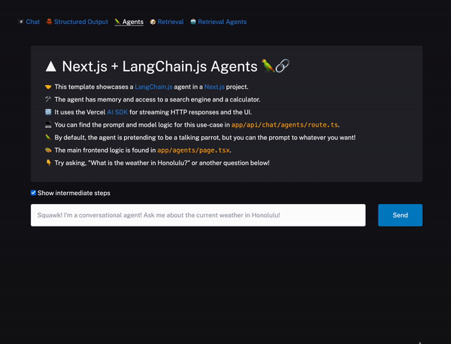Switch to Structured Output tab
Screen dimensions: 451x344
point(81,22)
